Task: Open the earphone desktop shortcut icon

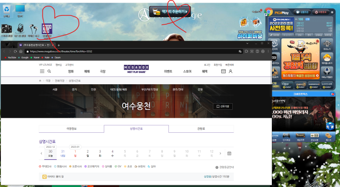Action: 33,29
